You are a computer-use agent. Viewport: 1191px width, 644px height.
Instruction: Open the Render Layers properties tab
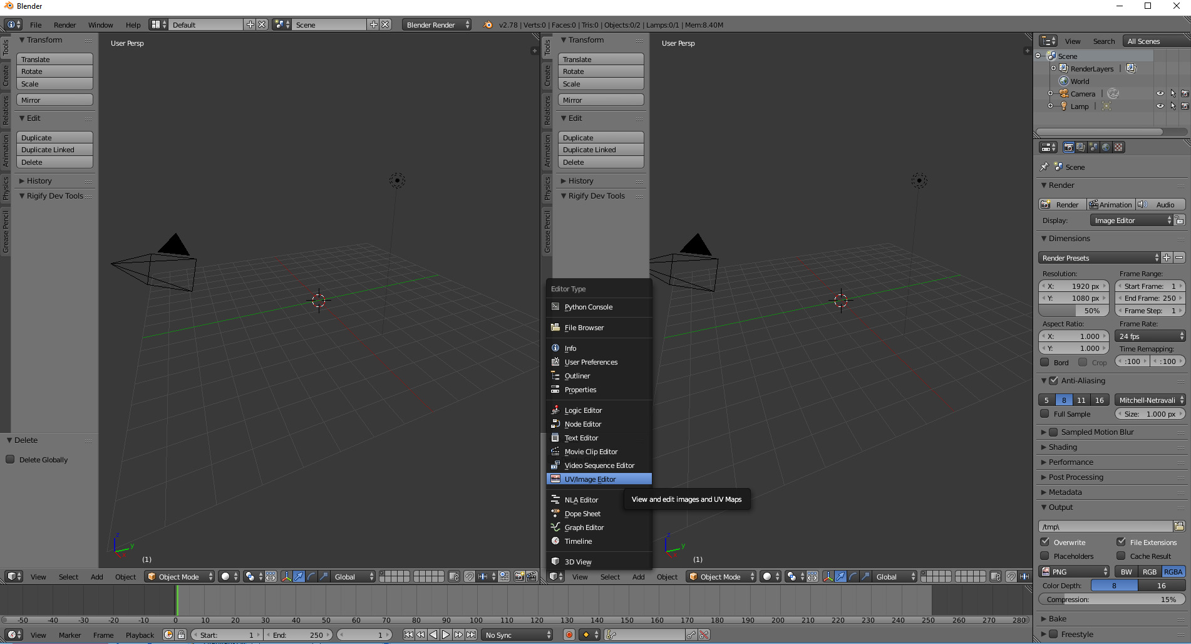coord(1081,147)
